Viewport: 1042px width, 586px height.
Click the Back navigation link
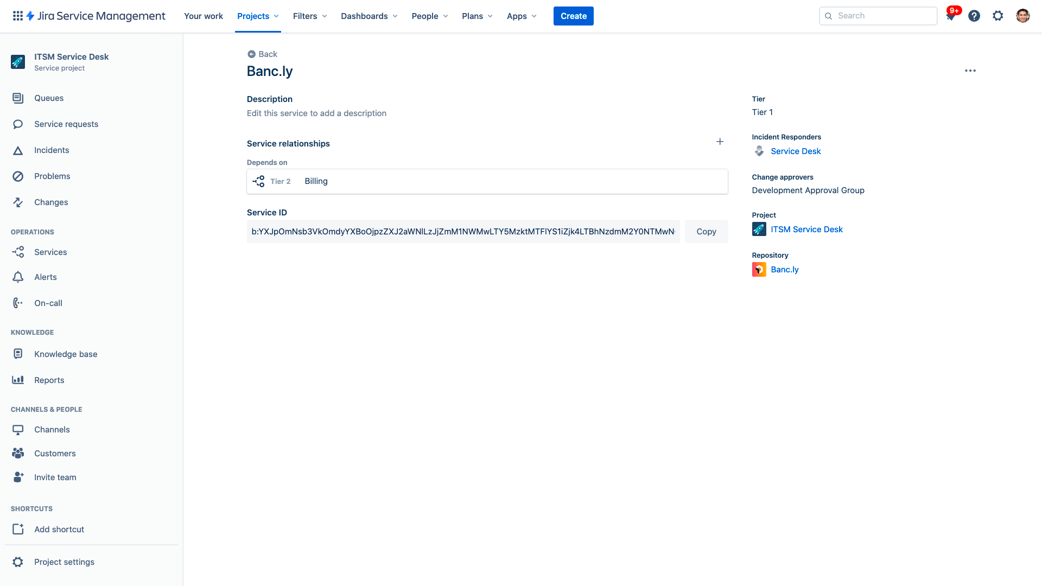[262, 54]
